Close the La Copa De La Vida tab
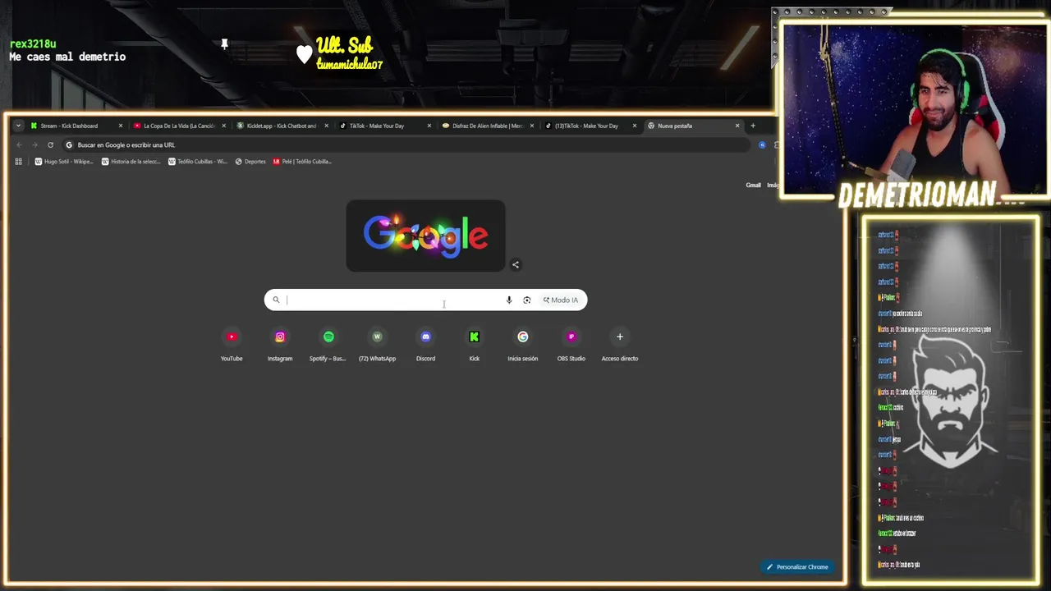 (x=223, y=126)
